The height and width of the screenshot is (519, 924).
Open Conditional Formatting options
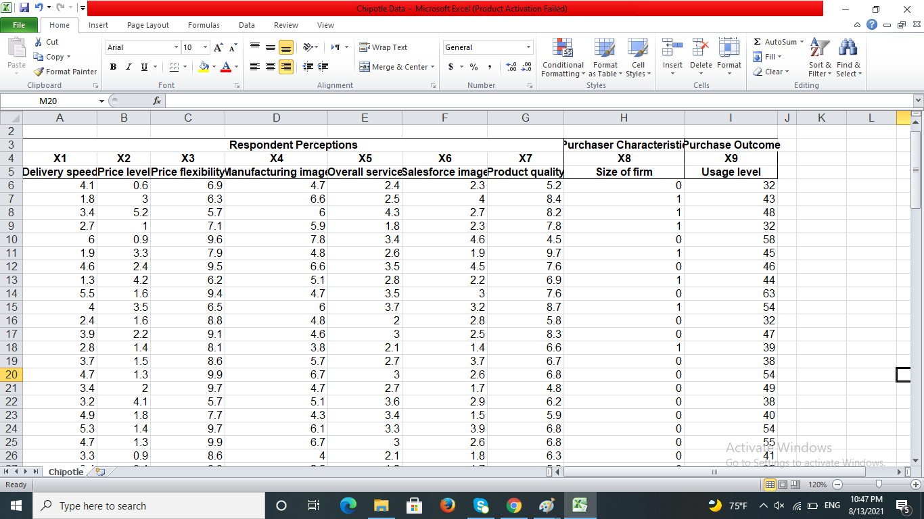point(562,57)
